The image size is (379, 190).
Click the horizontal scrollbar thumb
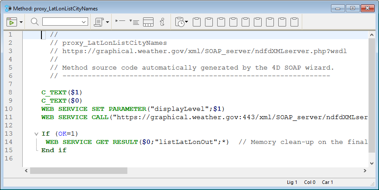tap(79, 170)
